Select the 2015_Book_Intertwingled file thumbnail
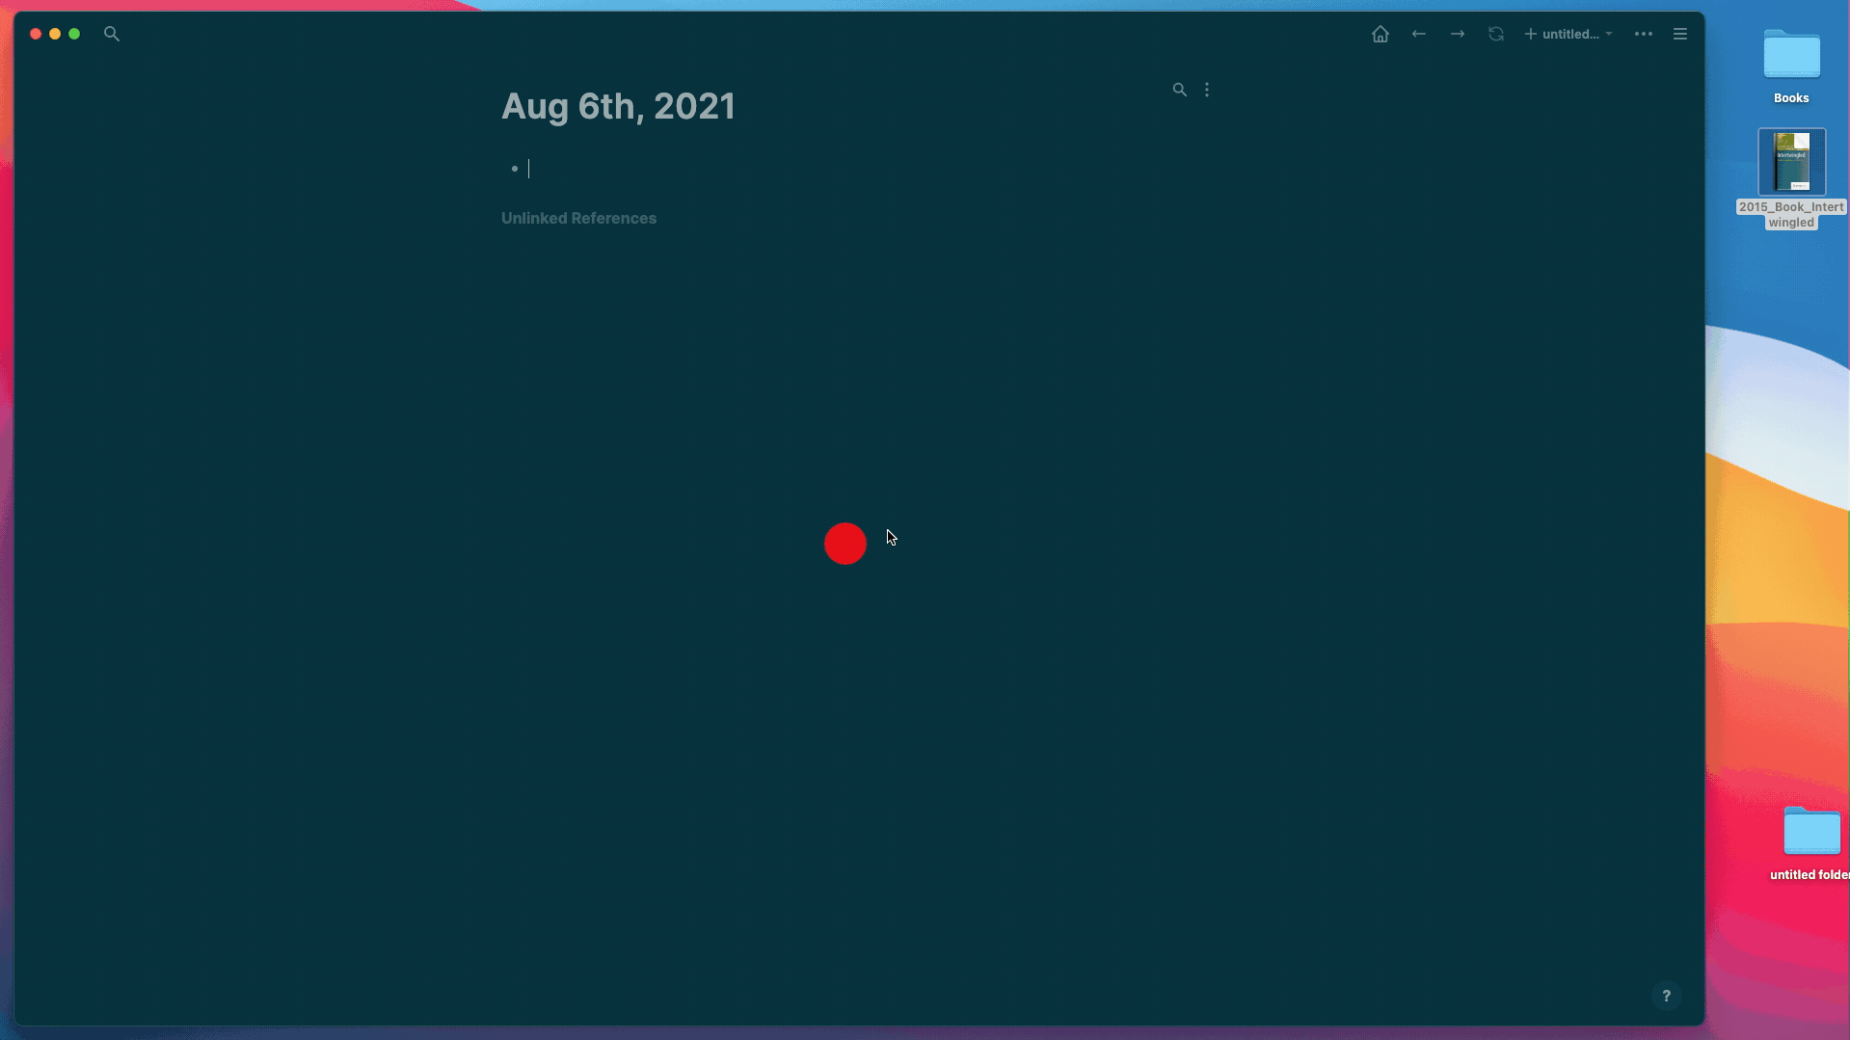This screenshot has height=1040, width=1850. (1791, 162)
